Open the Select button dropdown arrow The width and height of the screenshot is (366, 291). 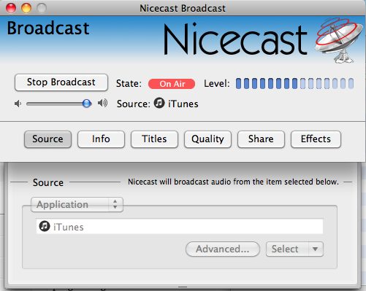[x=316, y=249]
